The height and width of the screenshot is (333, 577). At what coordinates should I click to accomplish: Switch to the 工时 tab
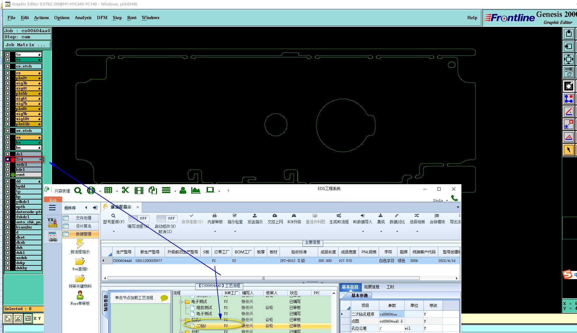click(x=390, y=287)
